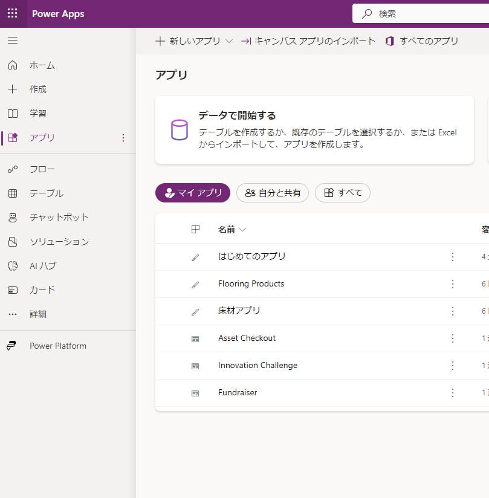Click the column chooser icon in table header
The width and height of the screenshot is (489, 498).
coord(195,230)
